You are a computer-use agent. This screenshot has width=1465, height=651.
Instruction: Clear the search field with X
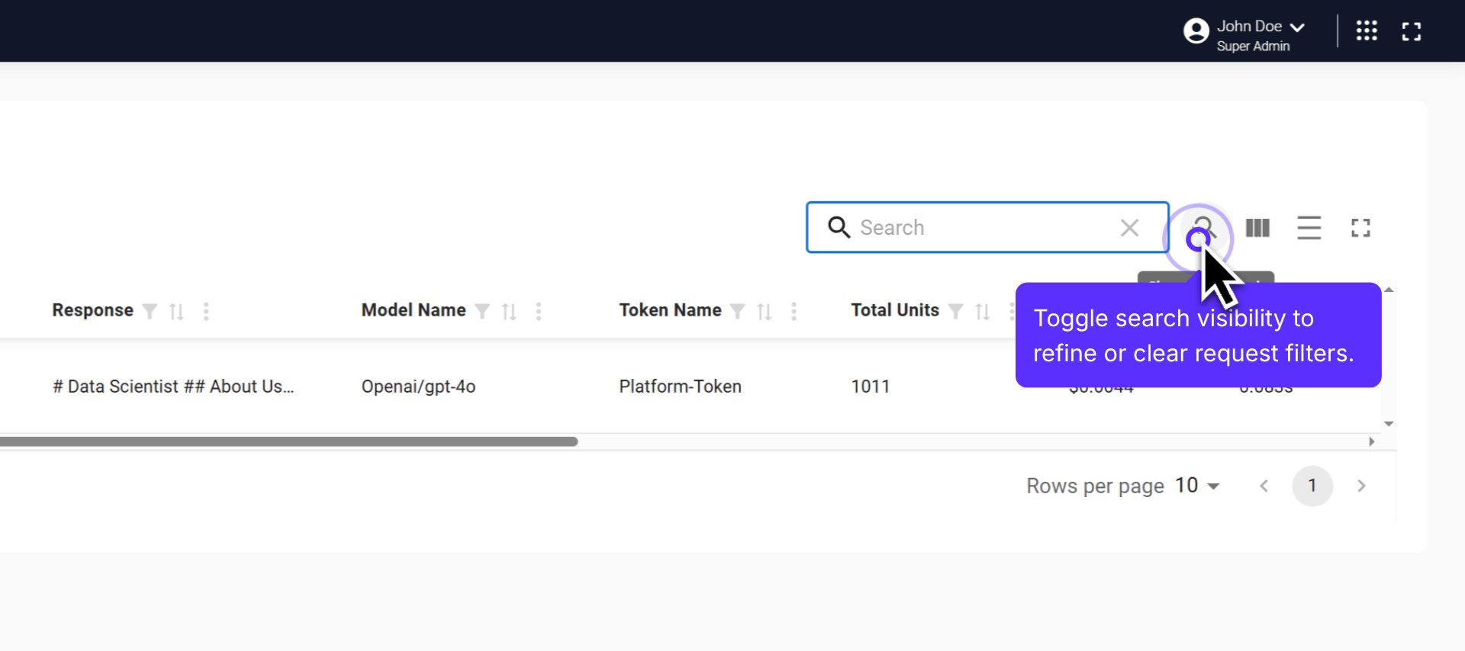coord(1129,228)
